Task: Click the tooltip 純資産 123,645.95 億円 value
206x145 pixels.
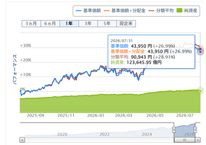Action: (144, 62)
